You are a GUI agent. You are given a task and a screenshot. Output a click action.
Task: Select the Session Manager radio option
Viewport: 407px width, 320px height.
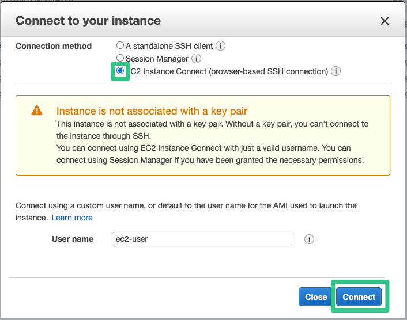(120, 58)
